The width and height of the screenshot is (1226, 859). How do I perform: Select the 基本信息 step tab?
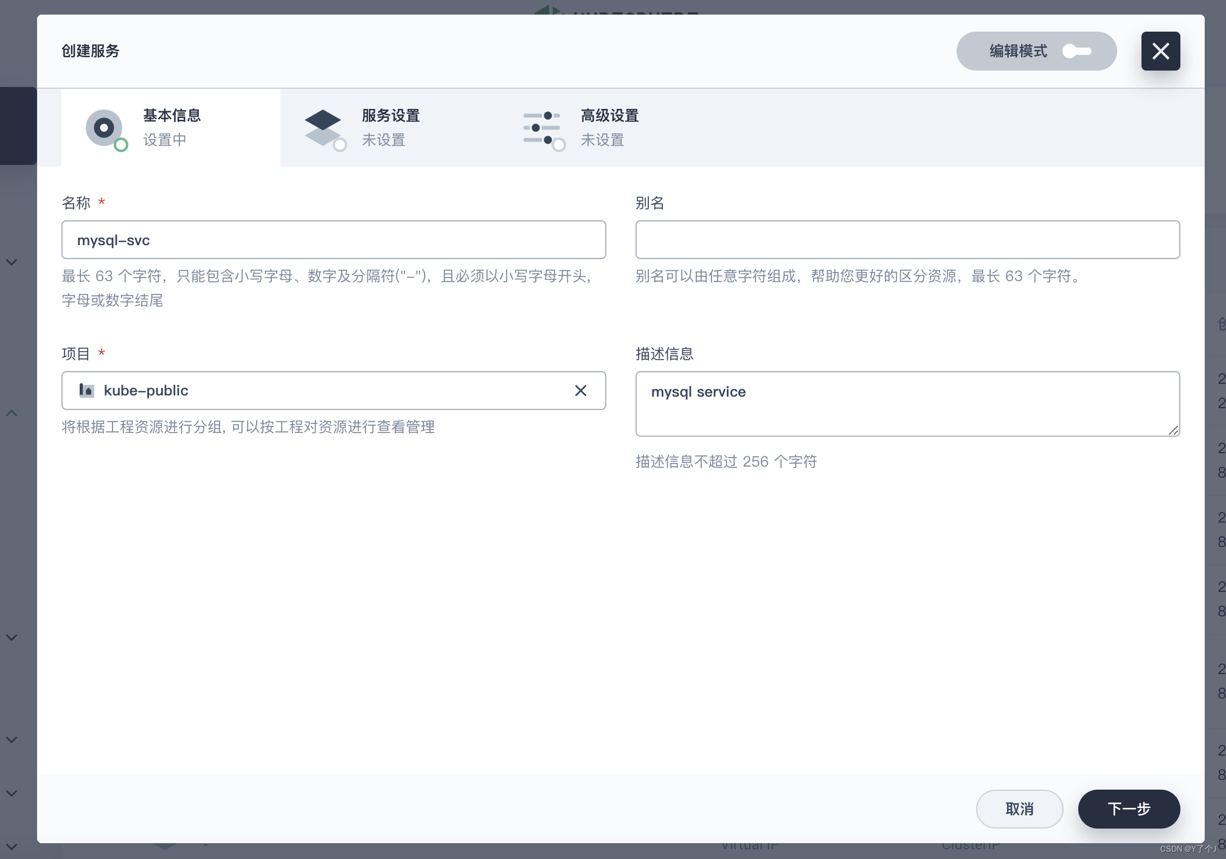click(x=171, y=128)
